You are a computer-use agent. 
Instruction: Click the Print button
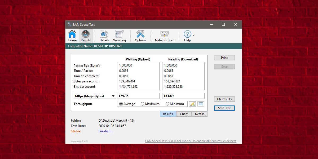(224, 58)
